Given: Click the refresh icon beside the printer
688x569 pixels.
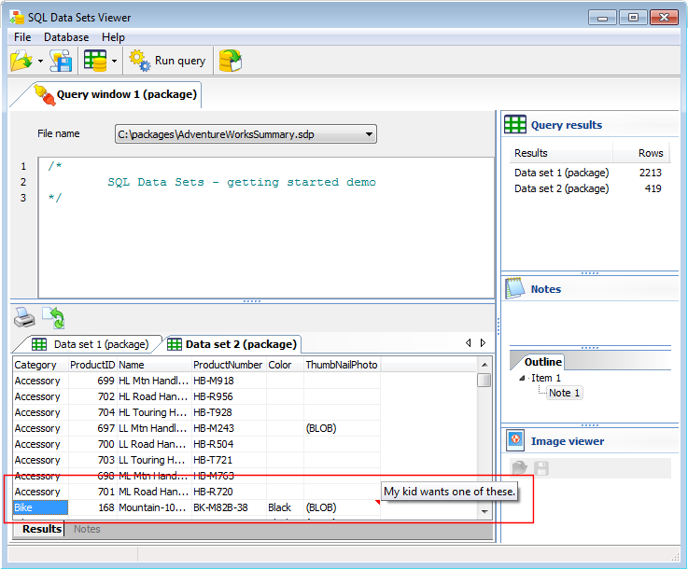Looking at the screenshot, I should pyautogui.click(x=53, y=318).
